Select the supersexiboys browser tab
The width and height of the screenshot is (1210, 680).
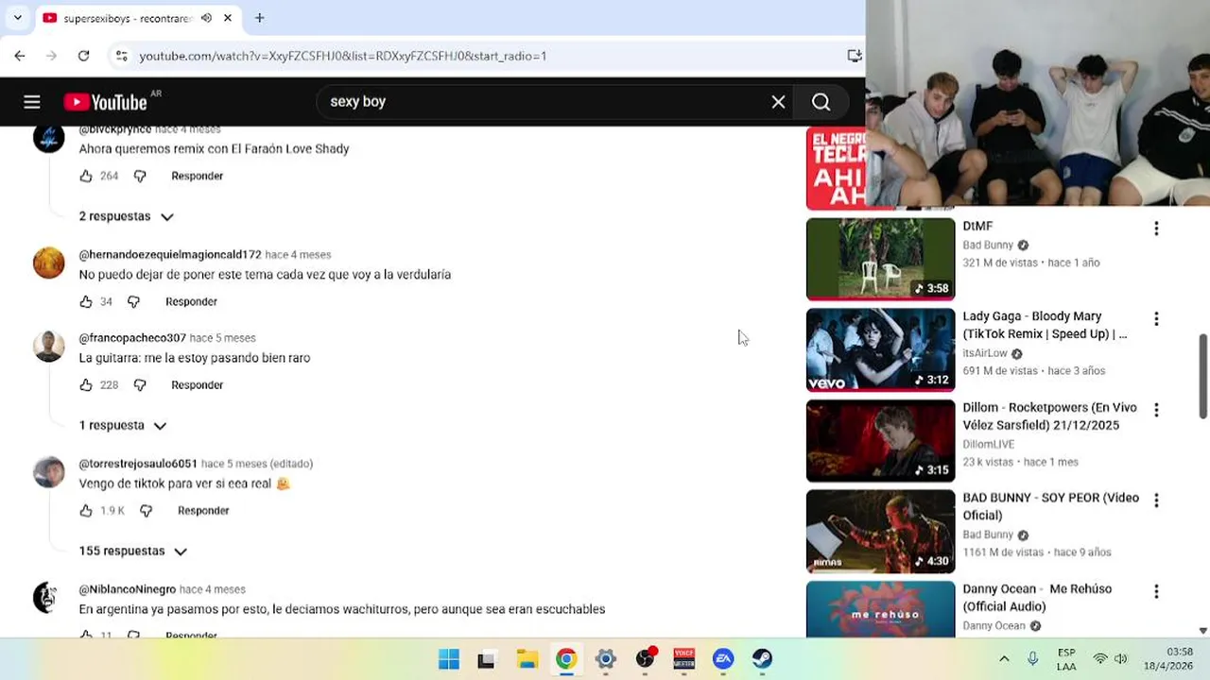[x=127, y=18]
